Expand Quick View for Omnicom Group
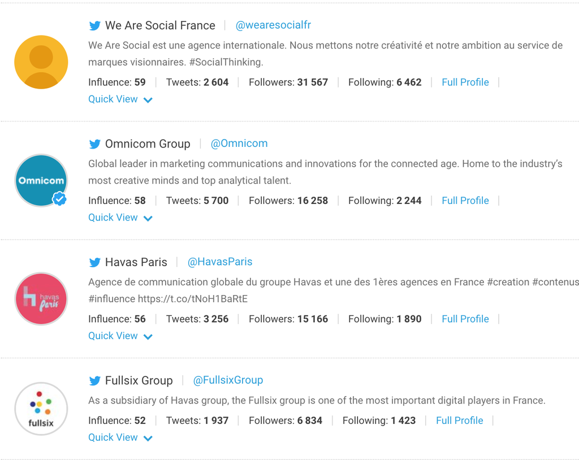 (x=120, y=218)
